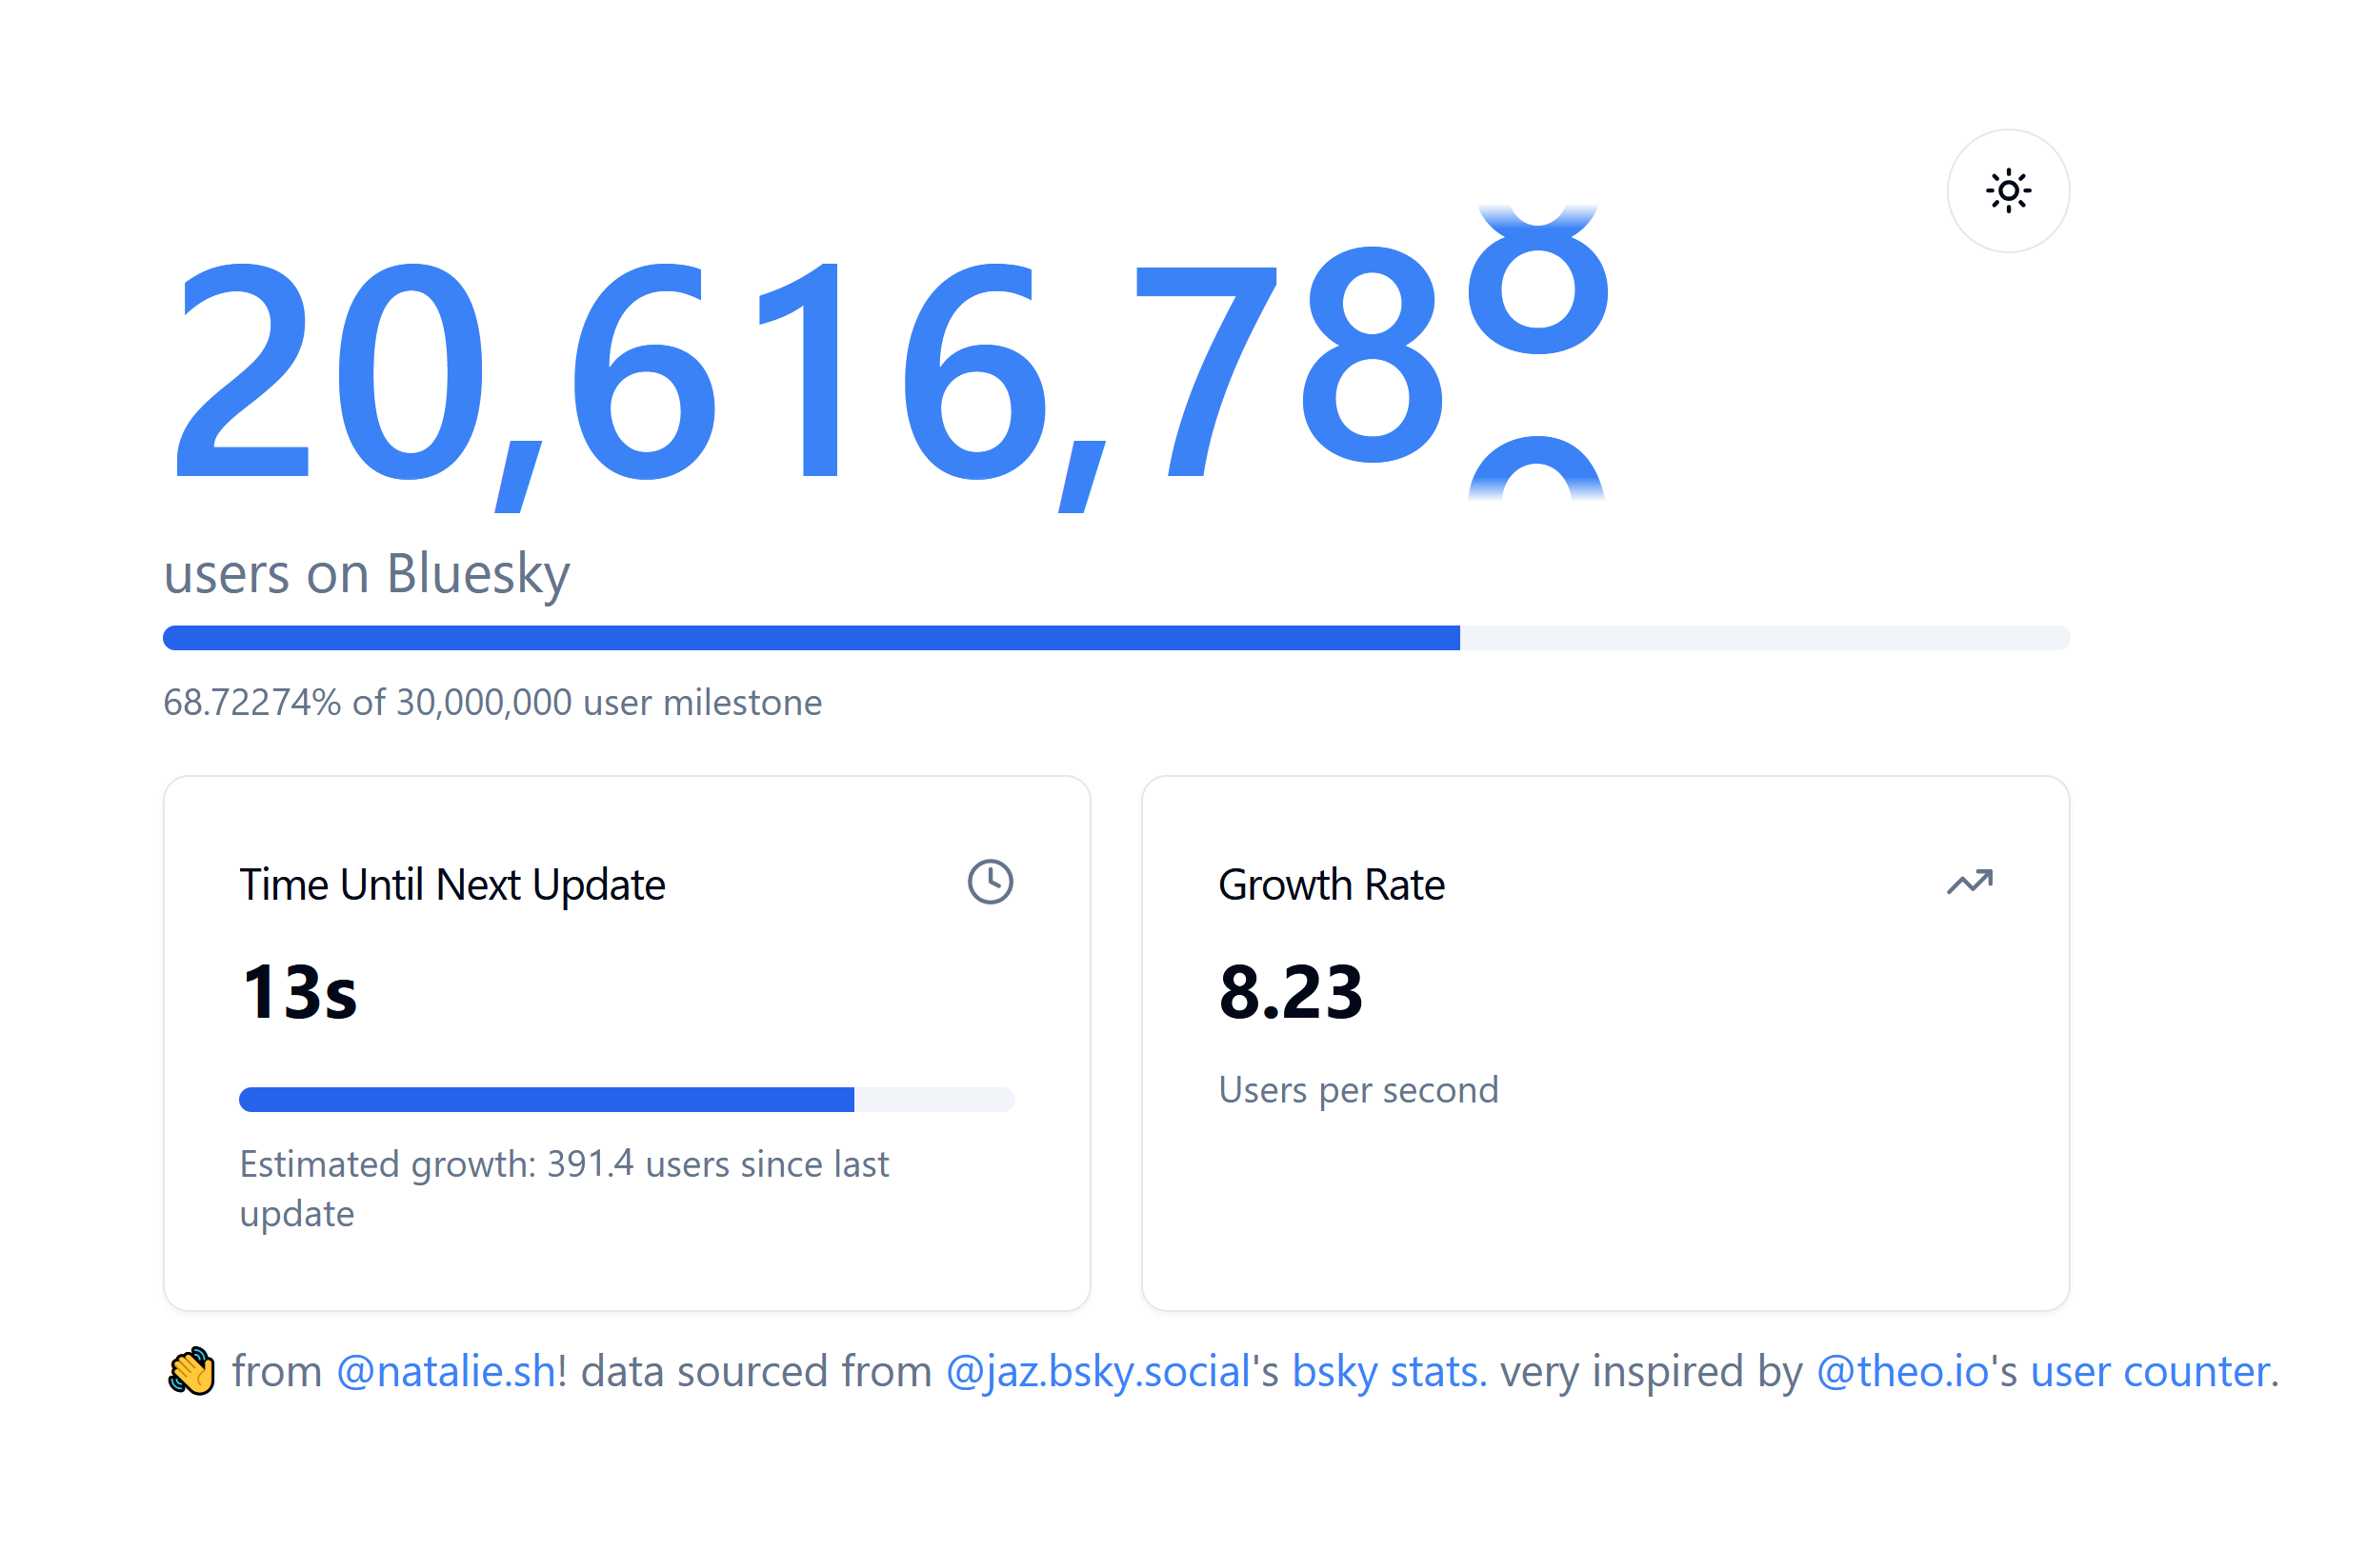The image size is (2366, 1550).
Task: Click the waving hand emoji
Action: [x=190, y=1371]
